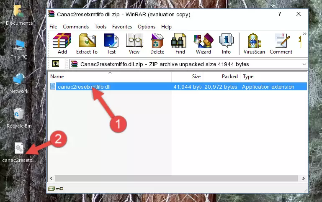322x202 pixels.
Task: Click the WinRAR title bar icon
Action: (x=51, y=14)
